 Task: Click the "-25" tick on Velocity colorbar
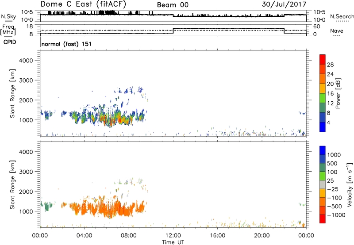[333, 189]
